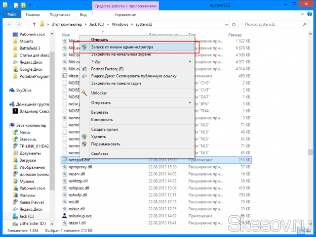Select the notepad.exe file icon

pyautogui.click(x=64, y=160)
